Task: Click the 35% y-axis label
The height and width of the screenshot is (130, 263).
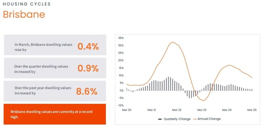Action: pos(121,38)
